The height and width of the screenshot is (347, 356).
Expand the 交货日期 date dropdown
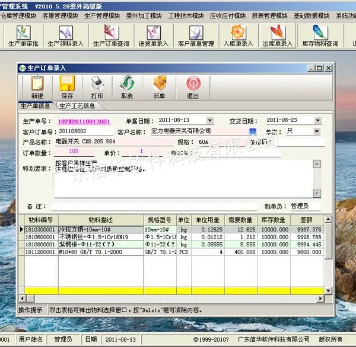click(x=318, y=120)
